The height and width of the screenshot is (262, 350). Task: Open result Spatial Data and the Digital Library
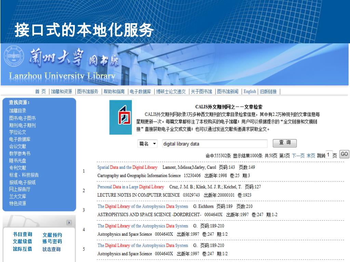127,167
